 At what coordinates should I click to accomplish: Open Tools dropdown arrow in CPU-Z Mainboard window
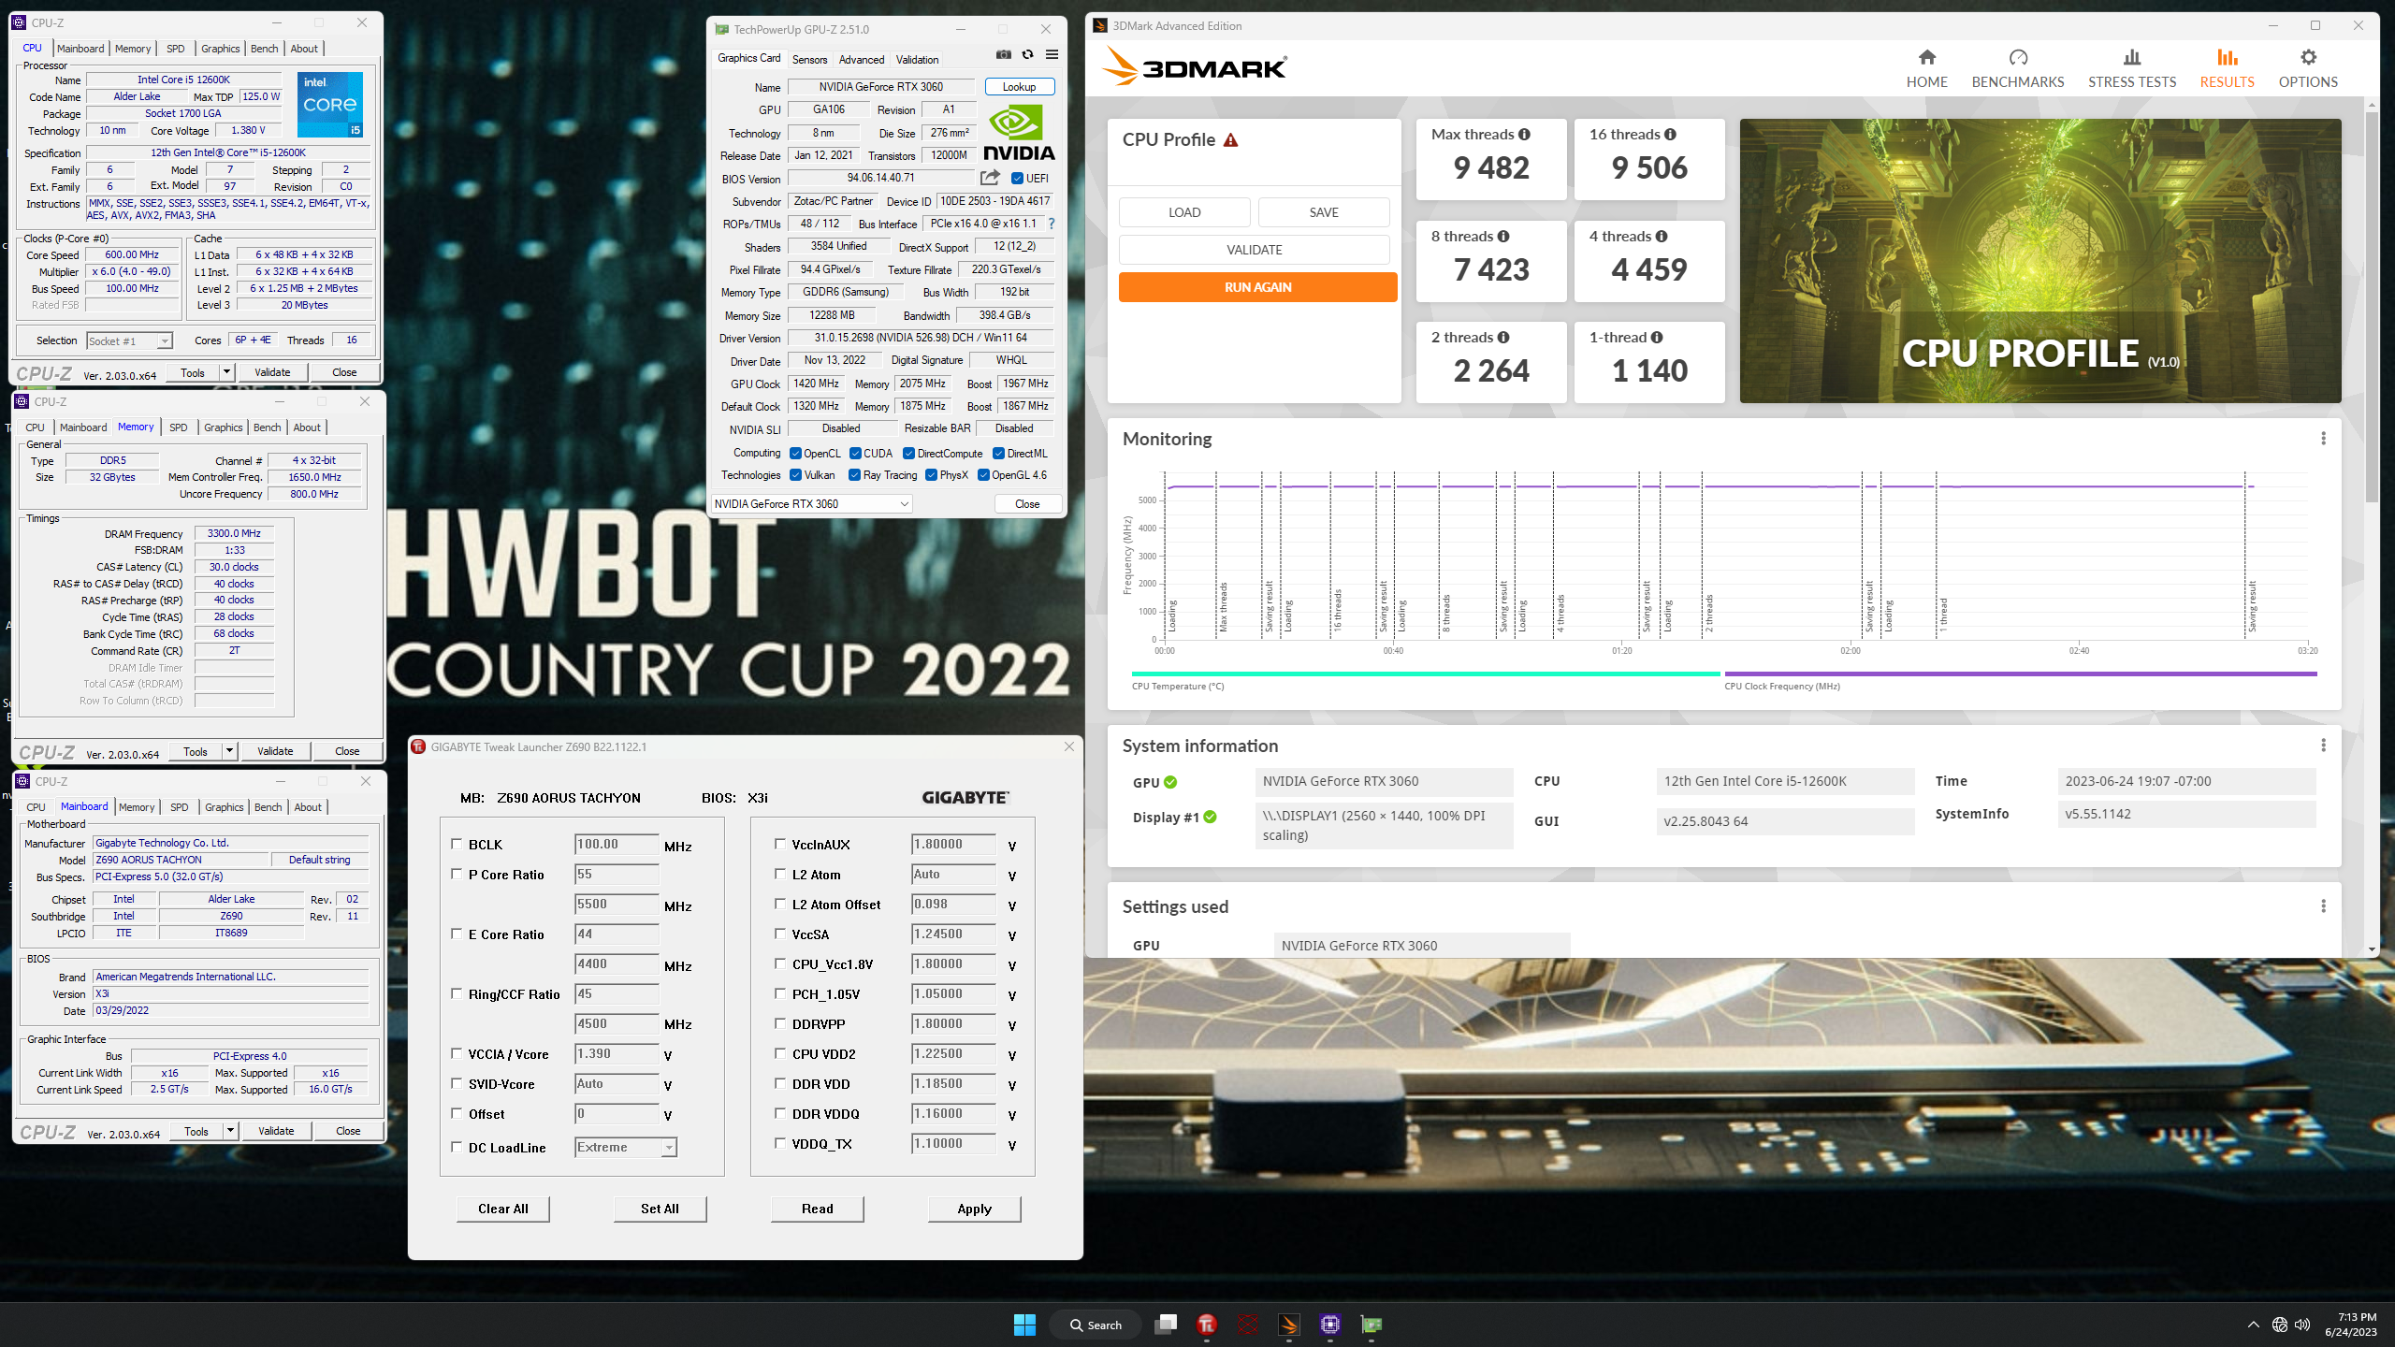coord(230,1131)
